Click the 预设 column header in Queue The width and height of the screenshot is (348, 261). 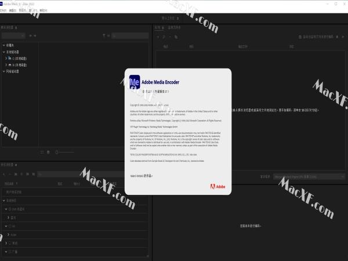click(x=191, y=46)
